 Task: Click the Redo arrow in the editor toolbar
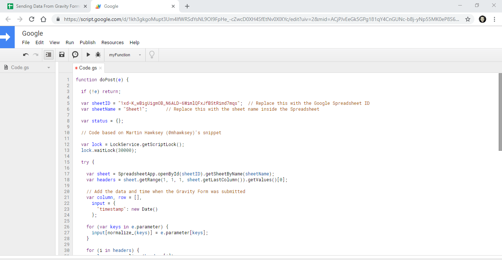pyautogui.click(x=36, y=55)
